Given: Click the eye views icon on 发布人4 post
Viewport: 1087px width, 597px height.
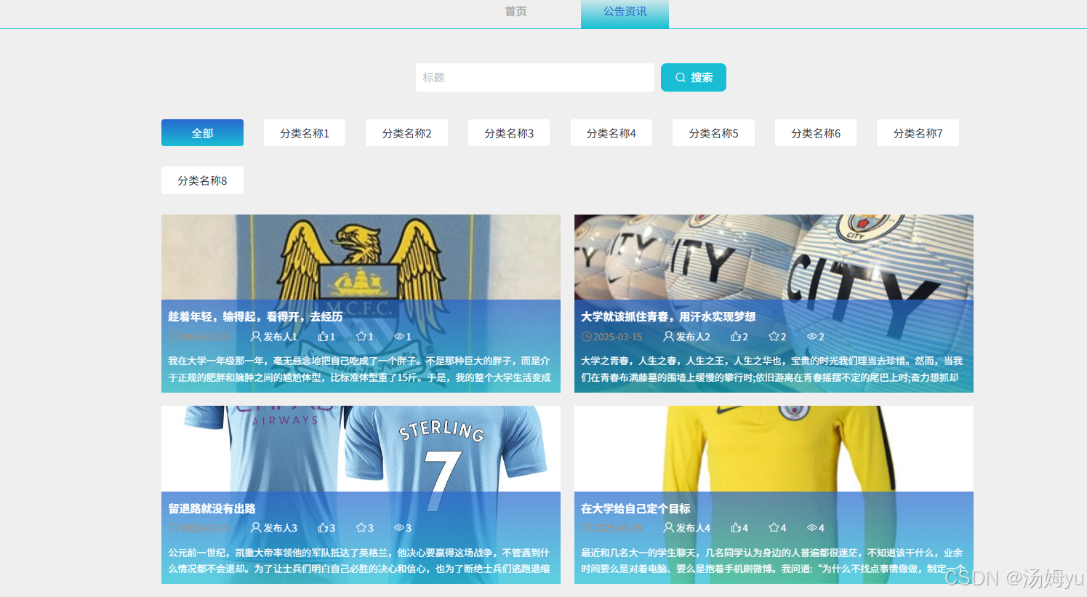Looking at the screenshot, I should pos(812,528).
